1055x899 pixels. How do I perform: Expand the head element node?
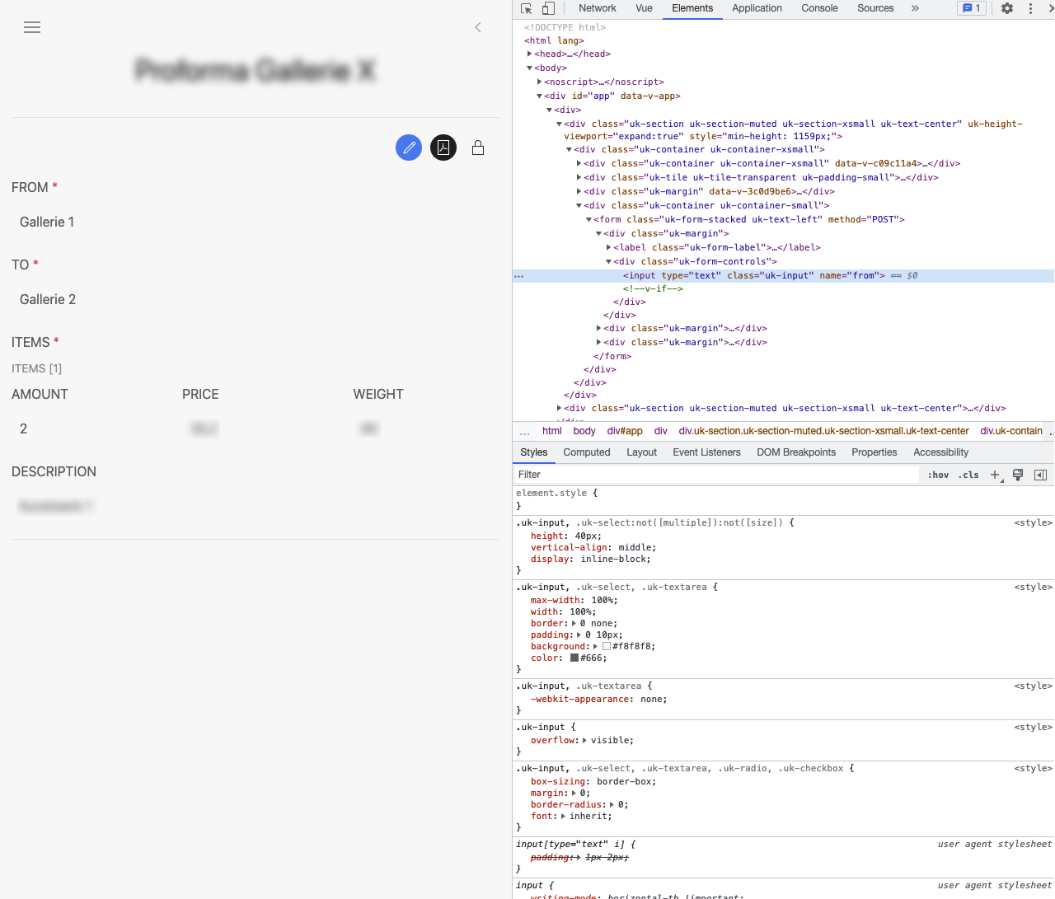[x=528, y=54]
